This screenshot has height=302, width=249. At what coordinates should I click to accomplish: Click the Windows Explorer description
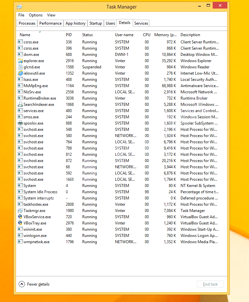196,61
